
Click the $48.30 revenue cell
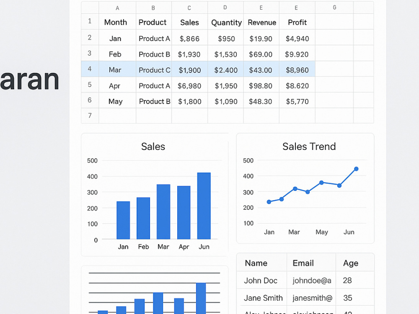[261, 100]
